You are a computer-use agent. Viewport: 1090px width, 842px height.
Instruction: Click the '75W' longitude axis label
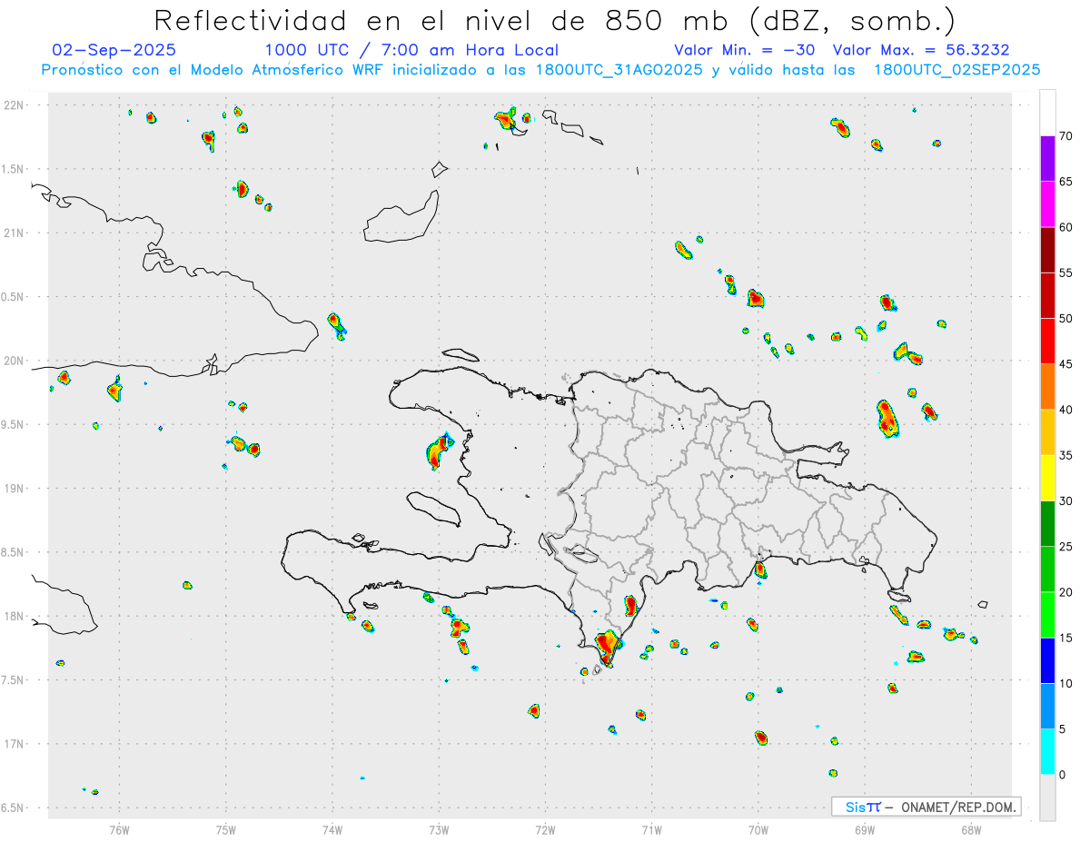point(226,829)
